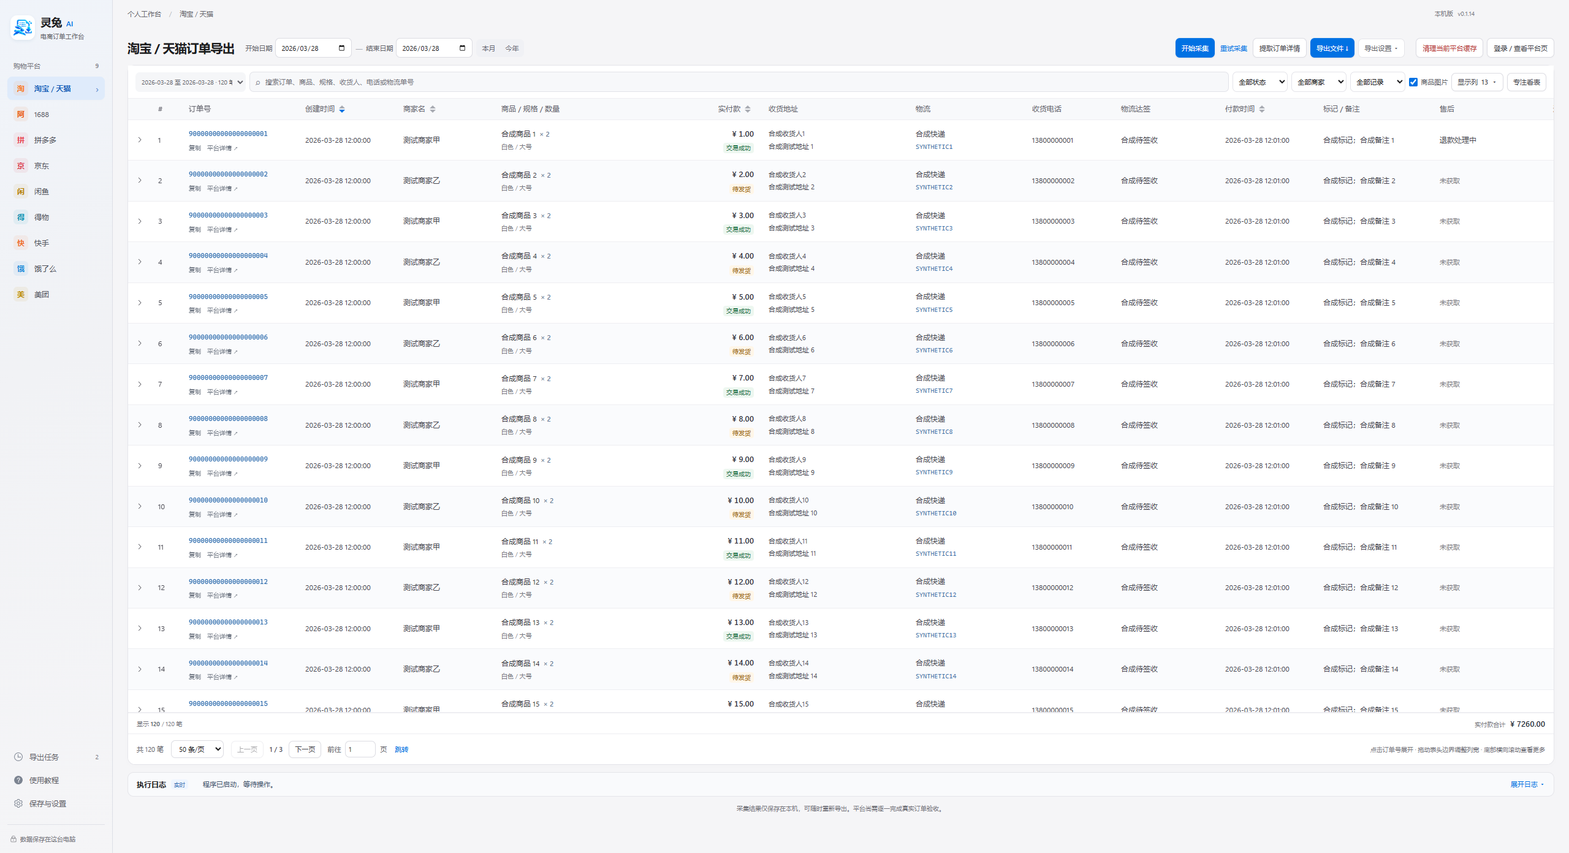Open the 显示列 13 dropdown

pos(1477,82)
